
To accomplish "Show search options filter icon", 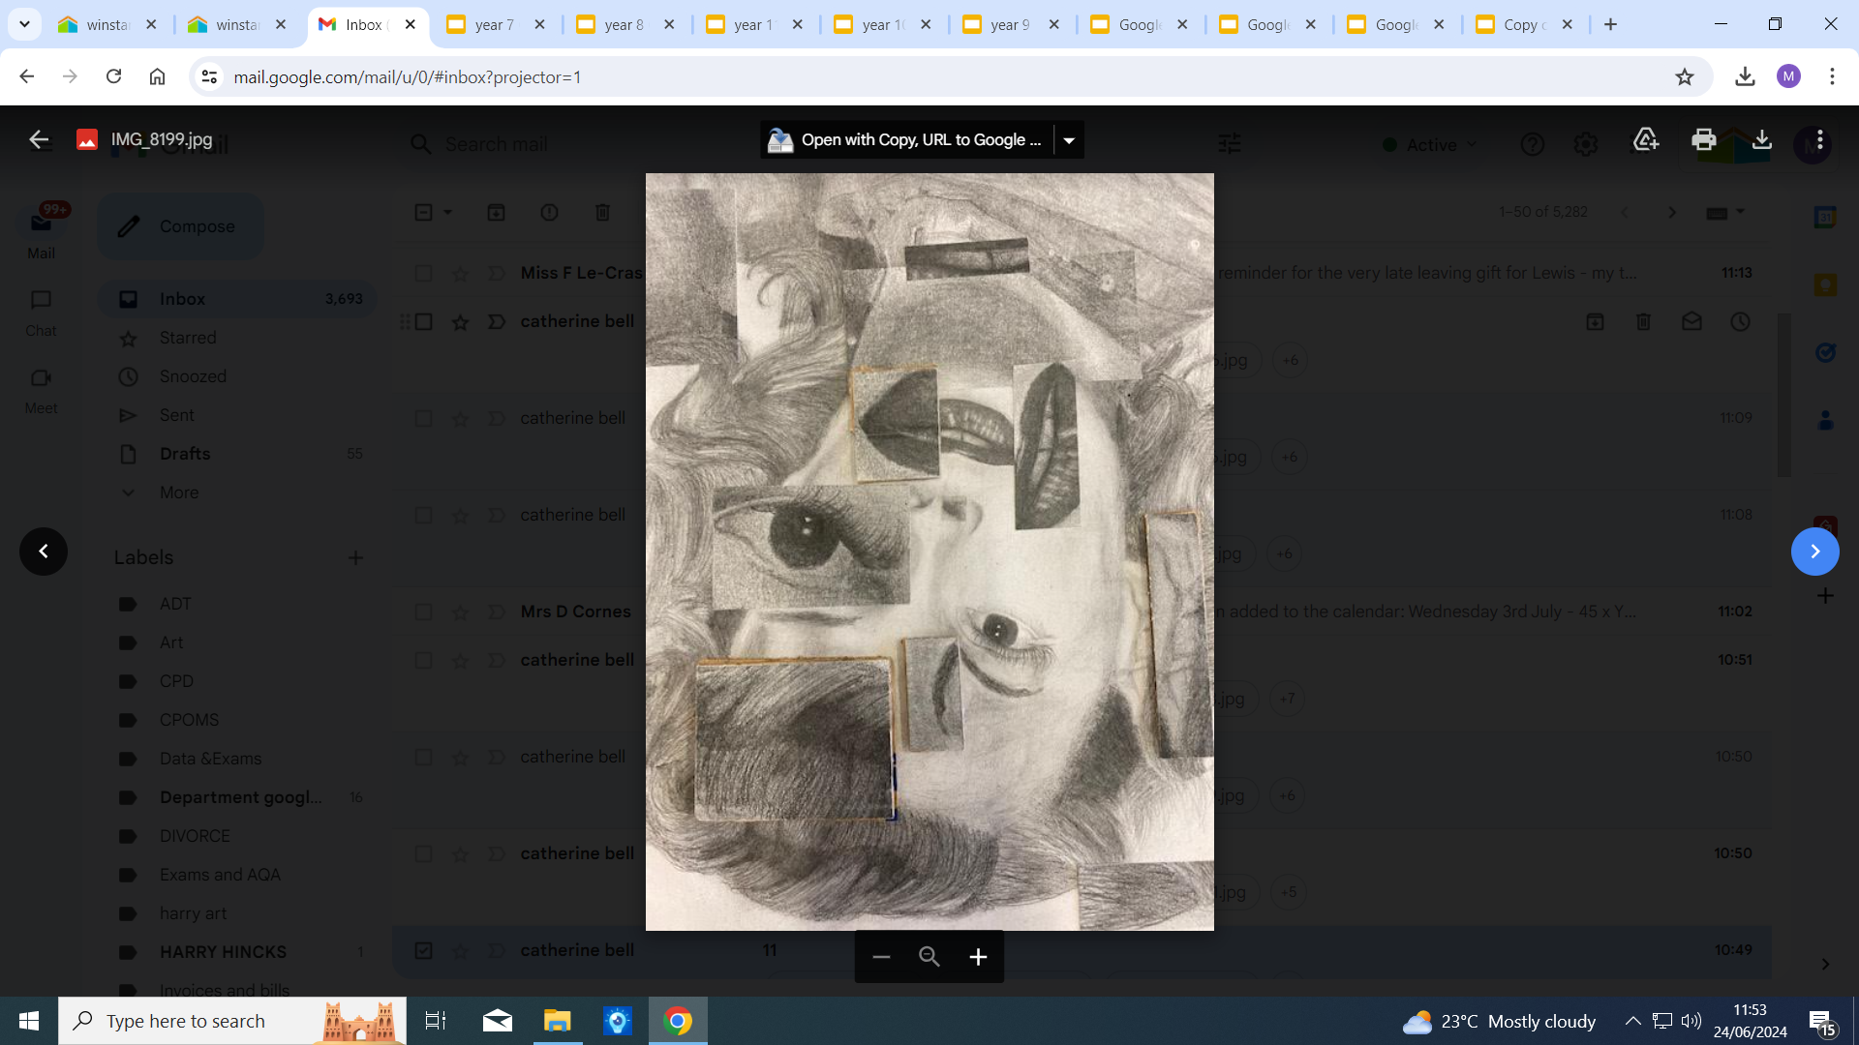I will pyautogui.click(x=1229, y=144).
